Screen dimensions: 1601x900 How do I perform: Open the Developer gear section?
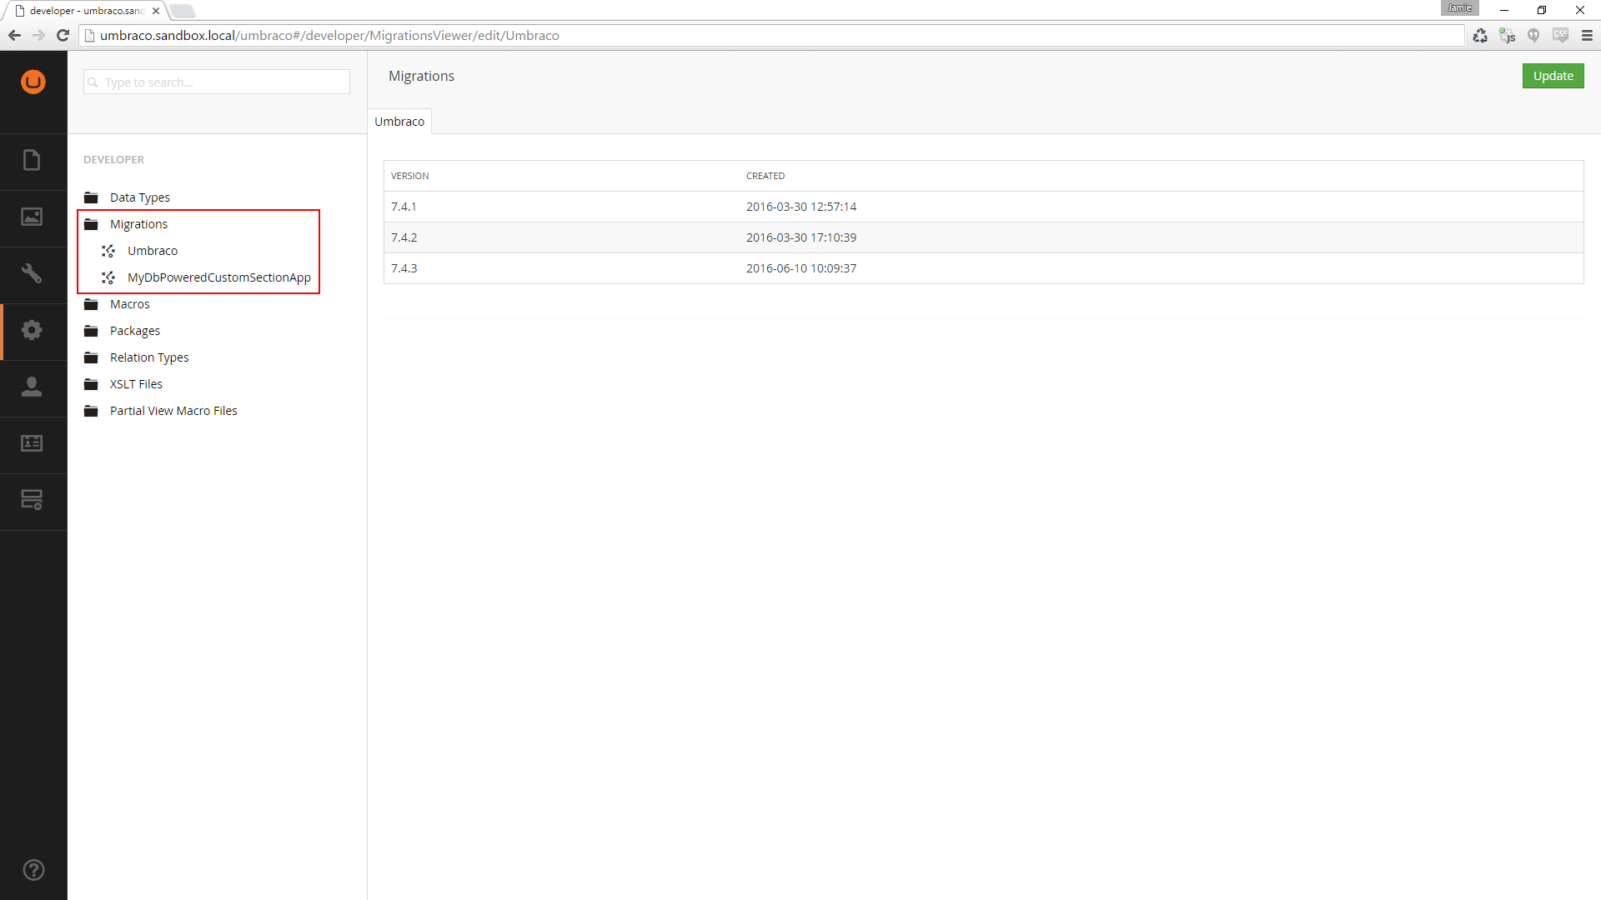point(32,330)
